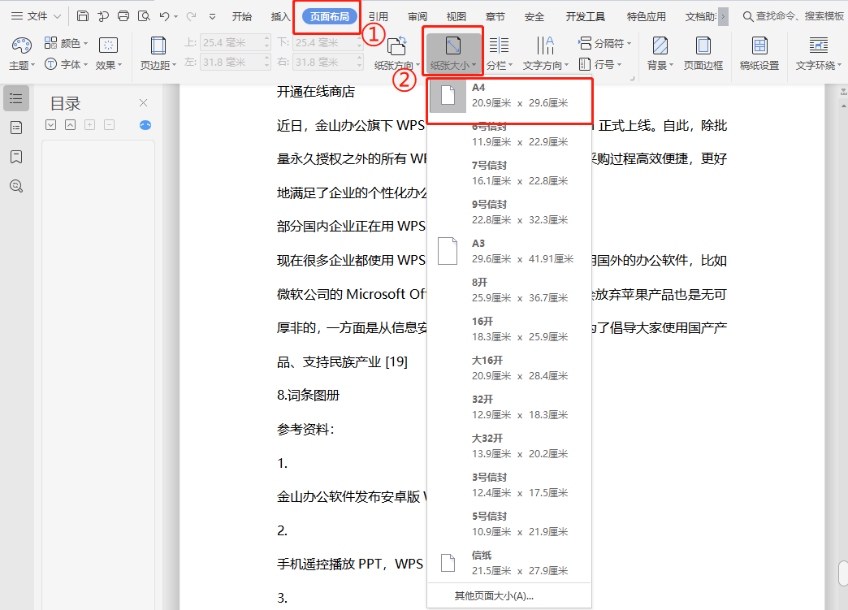Open the 安全 tab
This screenshot has height=610, width=848.
(534, 17)
